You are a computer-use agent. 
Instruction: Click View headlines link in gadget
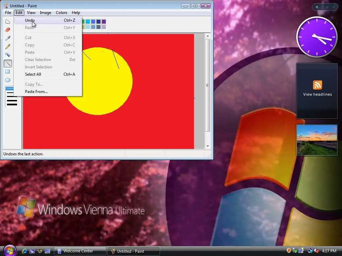[x=317, y=94]
